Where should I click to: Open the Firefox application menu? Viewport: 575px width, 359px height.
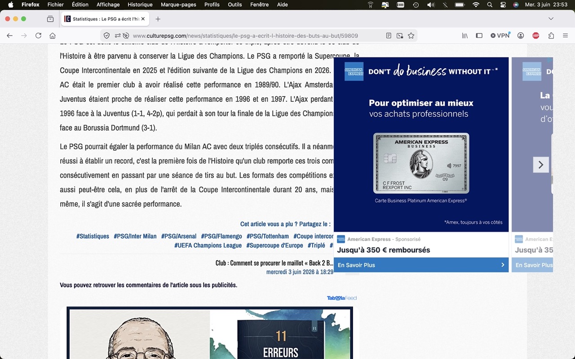coord(31,5)
